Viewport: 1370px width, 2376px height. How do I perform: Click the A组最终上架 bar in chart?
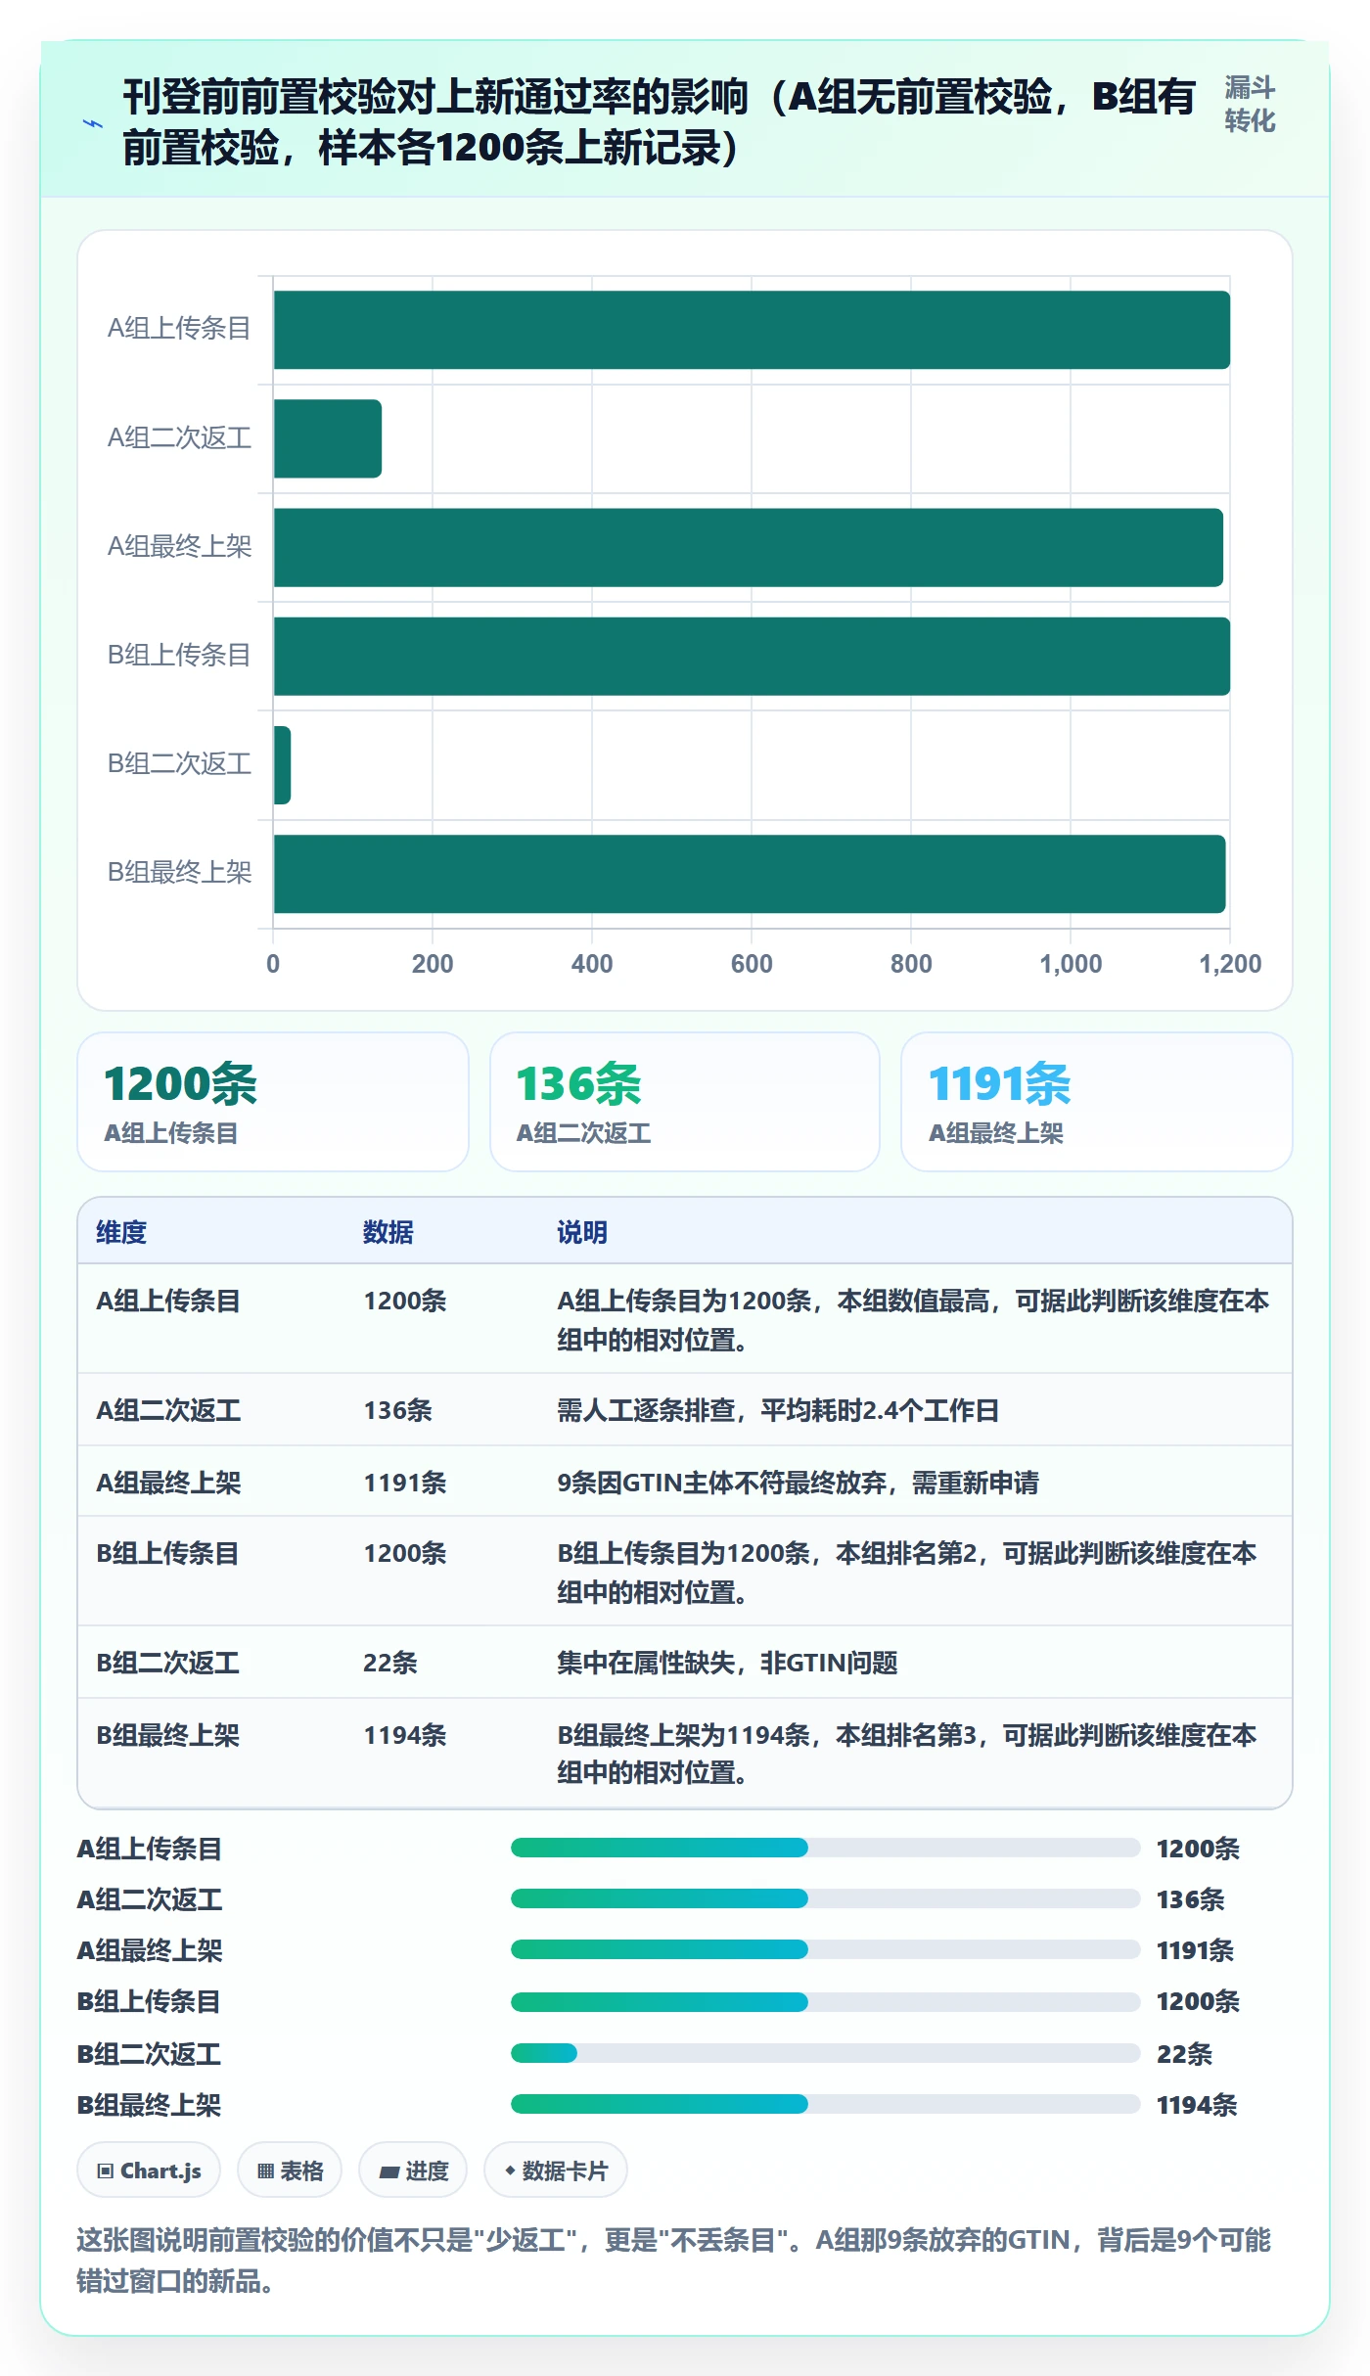(x=749, y=547)
